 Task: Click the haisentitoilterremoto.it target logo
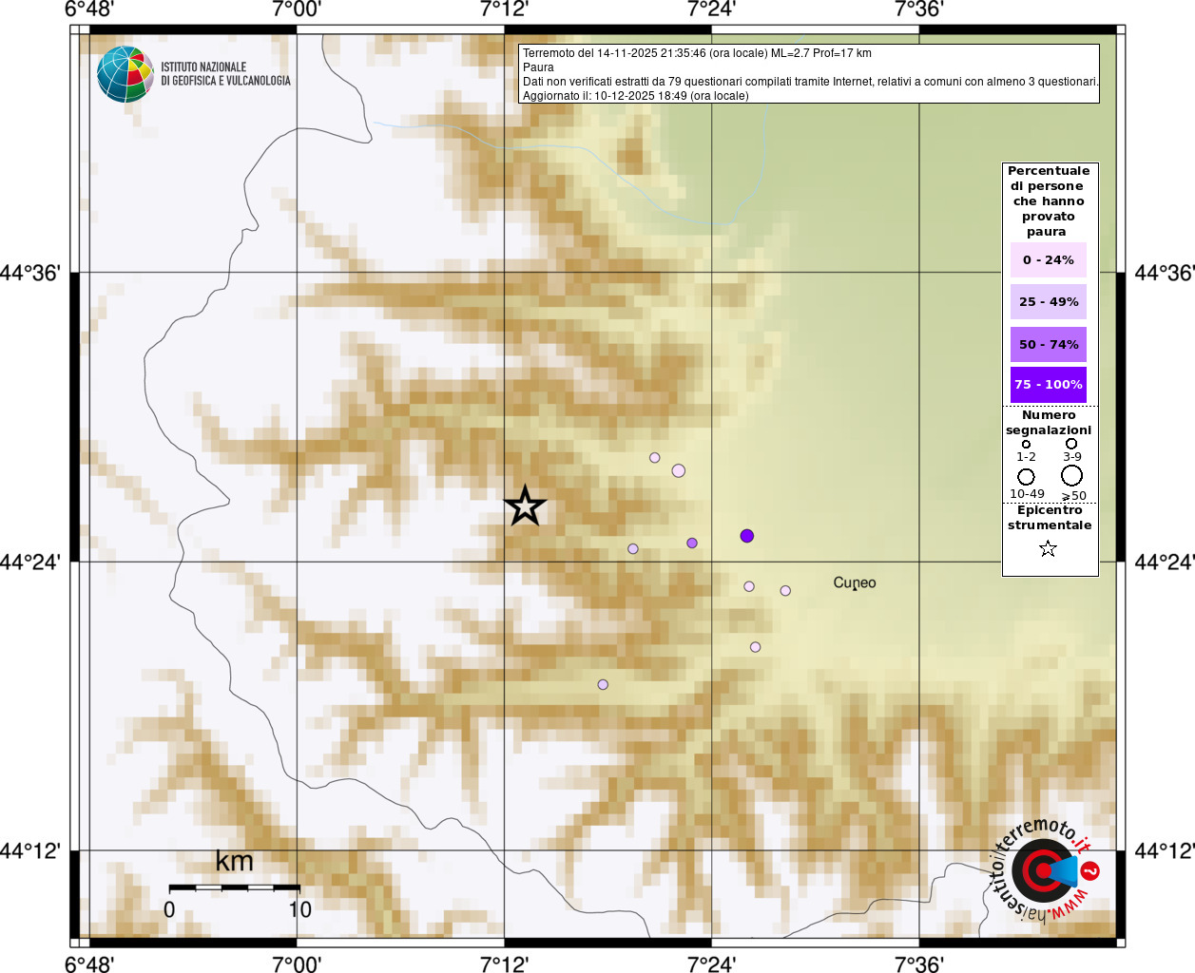1042,869
